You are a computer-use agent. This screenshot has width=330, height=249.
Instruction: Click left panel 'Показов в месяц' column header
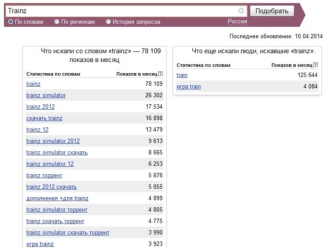pos(137,74)
